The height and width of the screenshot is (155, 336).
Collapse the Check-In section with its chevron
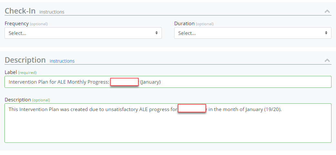click(327, 11)
